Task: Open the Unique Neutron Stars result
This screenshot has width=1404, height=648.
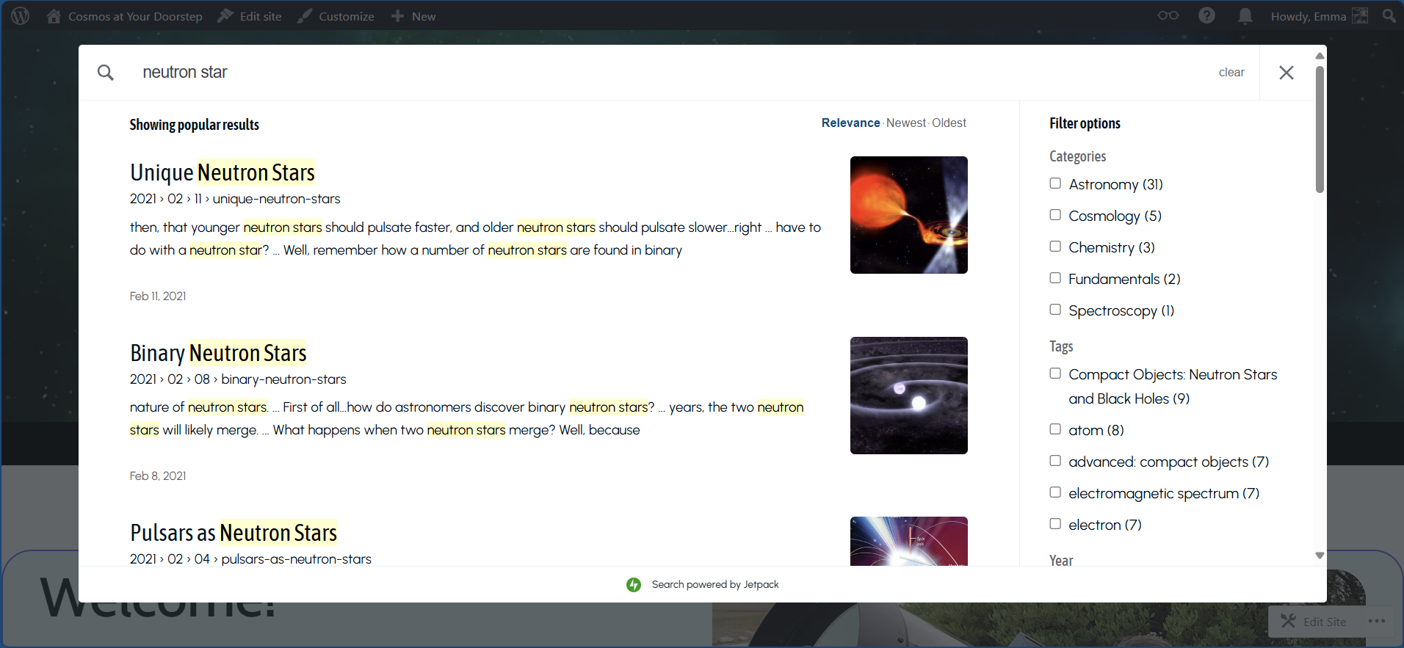Action: (x=222, y=172)
